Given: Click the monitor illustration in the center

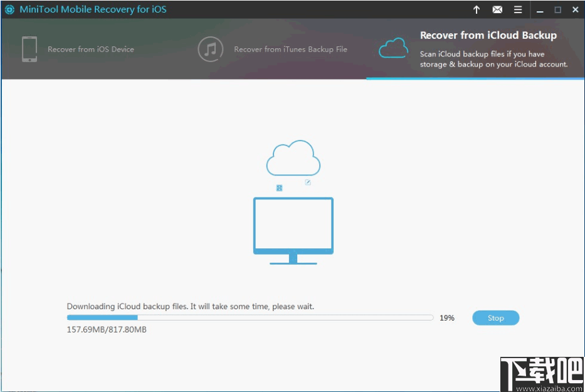Looking at the screenshot, I should pyautogui.click(x=293, y=229).
